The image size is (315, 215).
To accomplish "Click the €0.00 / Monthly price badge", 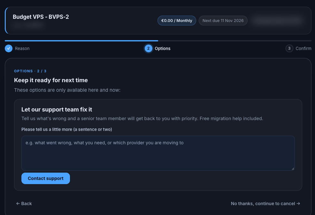I will (x=177, y=21).
